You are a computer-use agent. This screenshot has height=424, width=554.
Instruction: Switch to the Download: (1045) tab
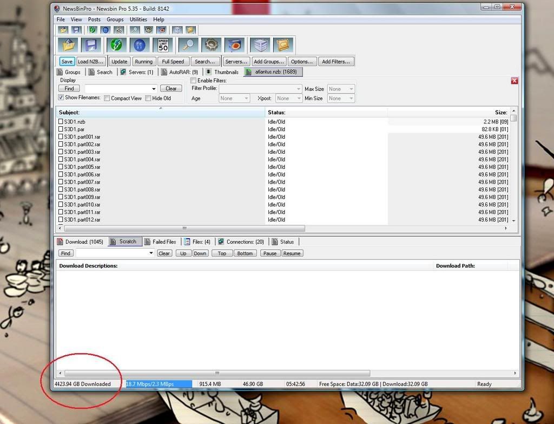click(80, 242)
